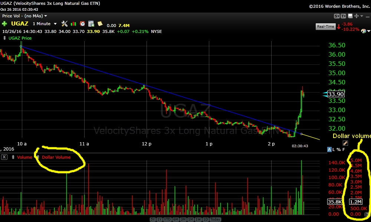The image size is (371, 222).
Task: Select the 1Y time range tab
Action: click(x=160, y=219)
